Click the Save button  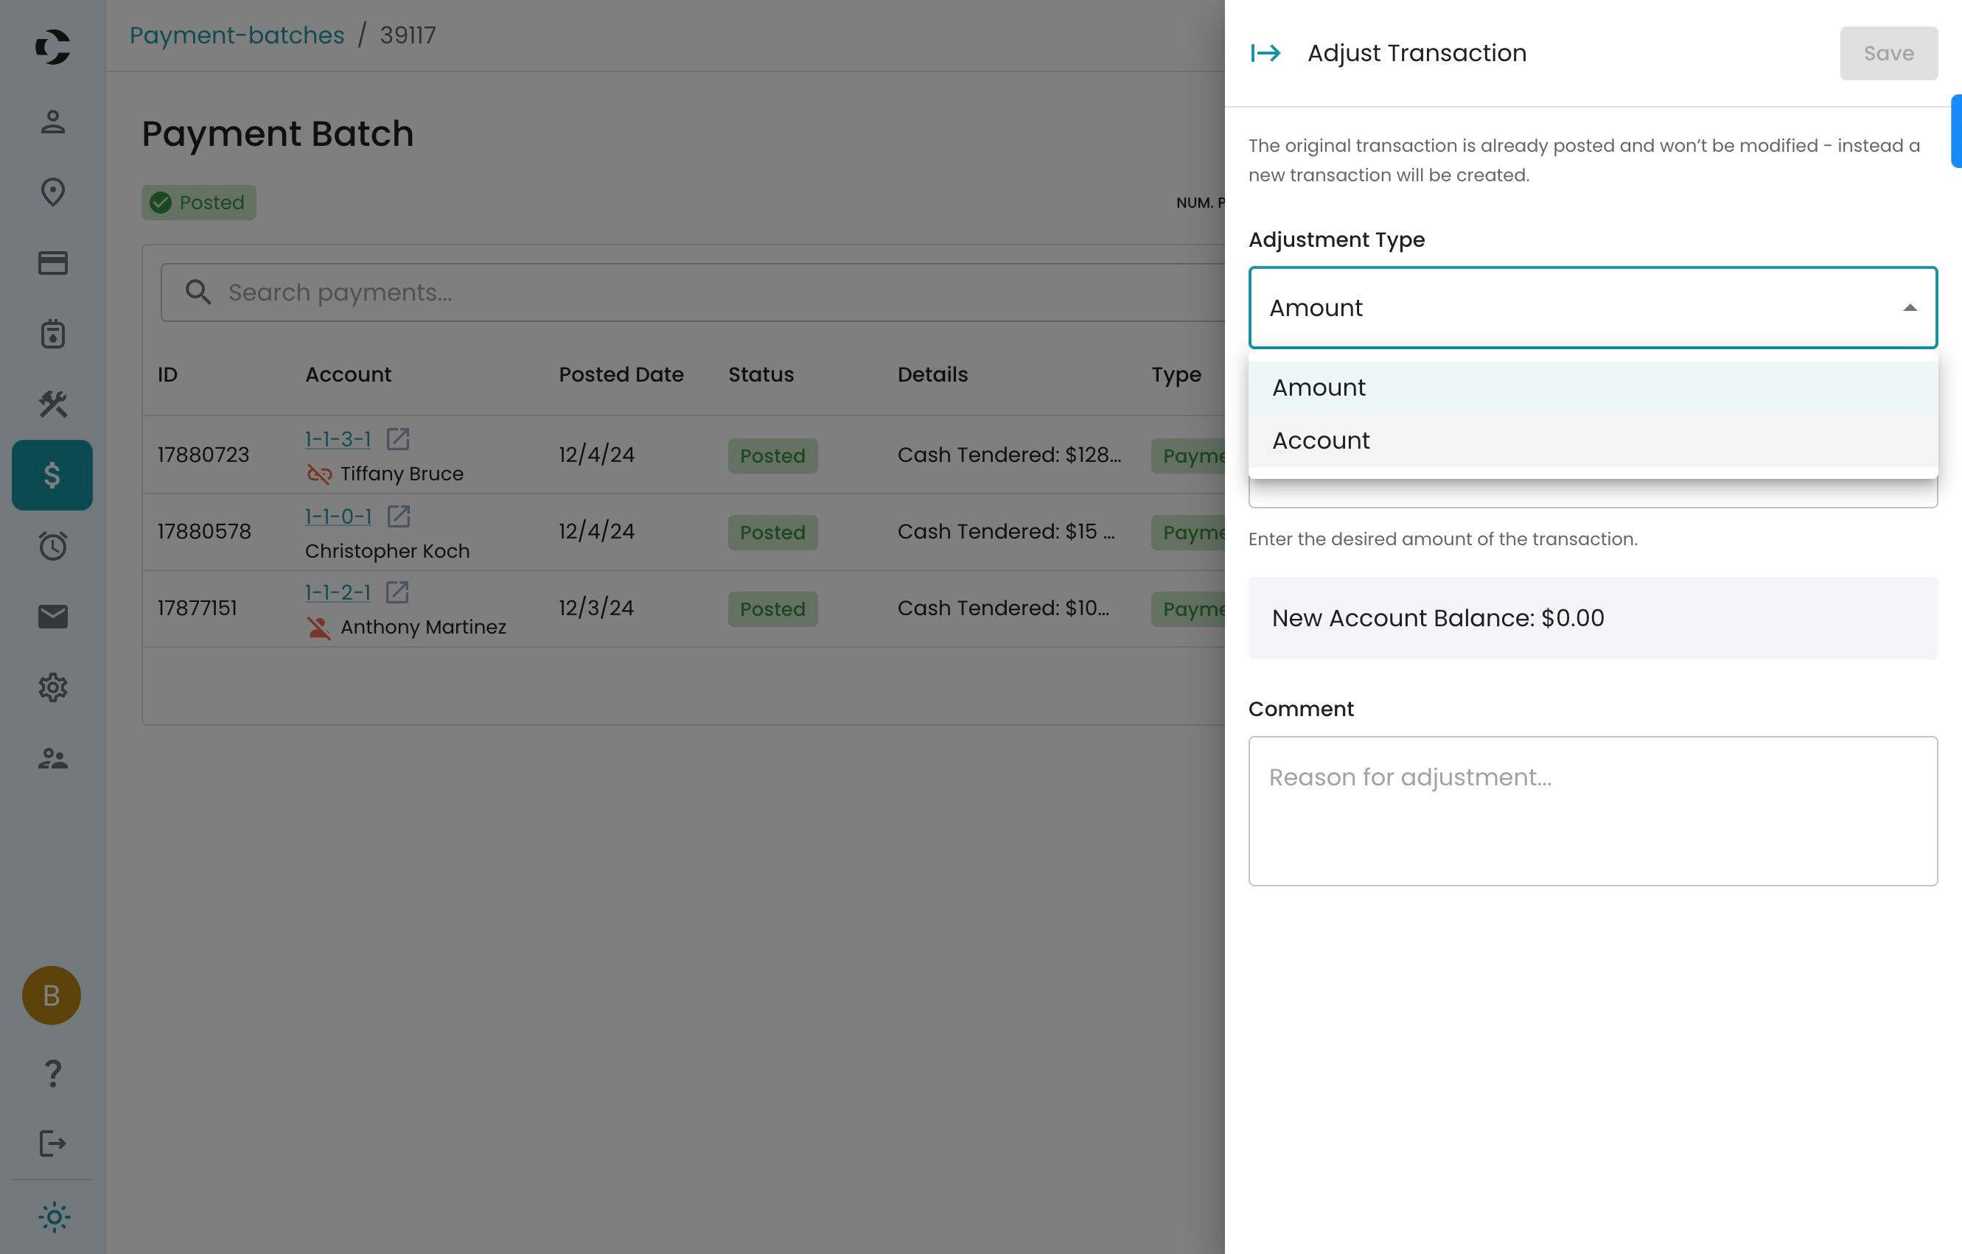click(1888, 53)
